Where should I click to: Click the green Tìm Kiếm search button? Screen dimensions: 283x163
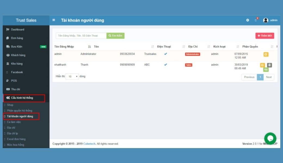click(115, 36)
